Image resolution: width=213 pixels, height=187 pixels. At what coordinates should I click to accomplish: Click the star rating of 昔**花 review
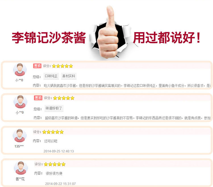point(55,164)
